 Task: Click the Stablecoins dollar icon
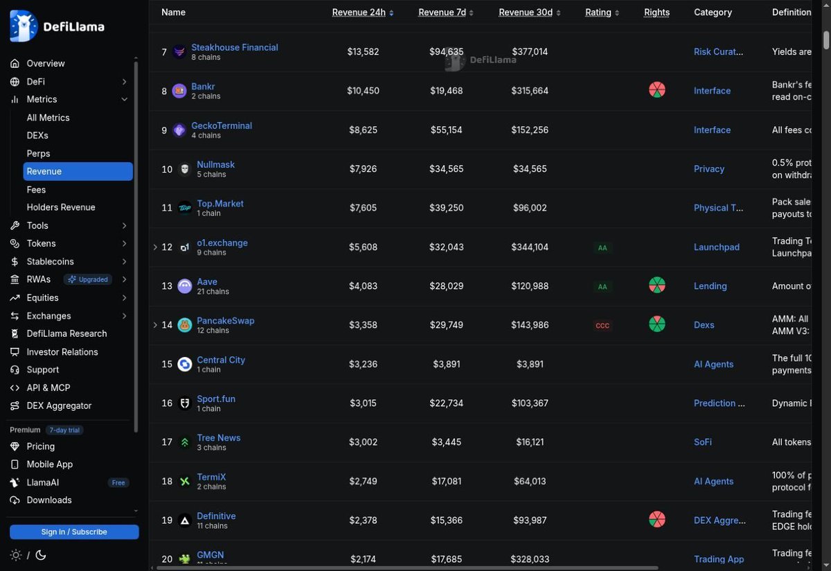click(15, 261)
